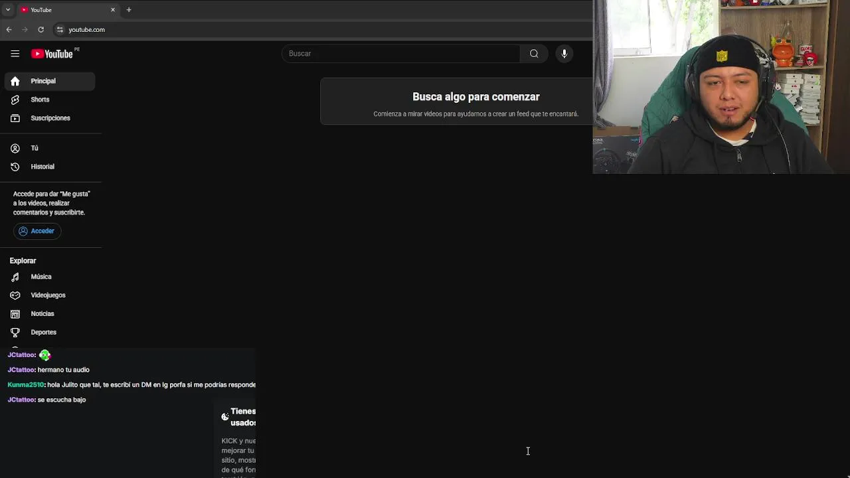Open Deportes under Explorar
Screen dimensions: 850x478
[x=50, y=333]
